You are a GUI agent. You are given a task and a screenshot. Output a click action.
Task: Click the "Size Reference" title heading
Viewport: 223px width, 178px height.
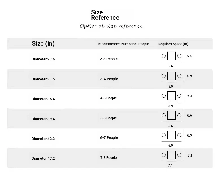[105, 15]
